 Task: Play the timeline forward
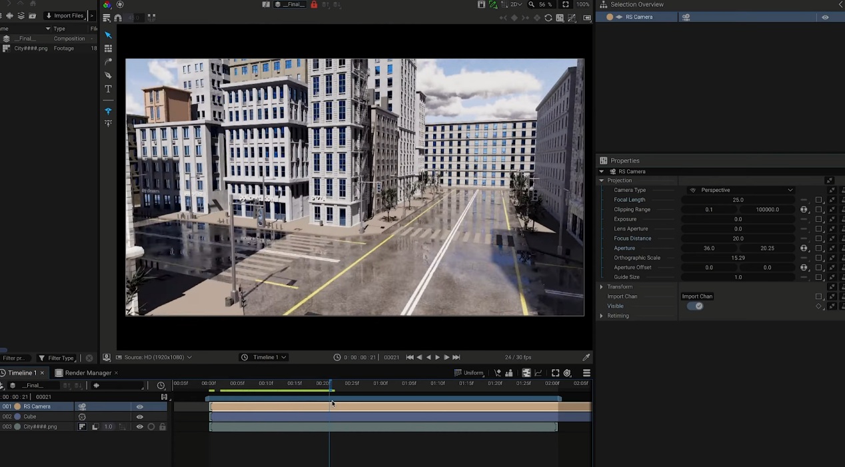click(437, 358)
